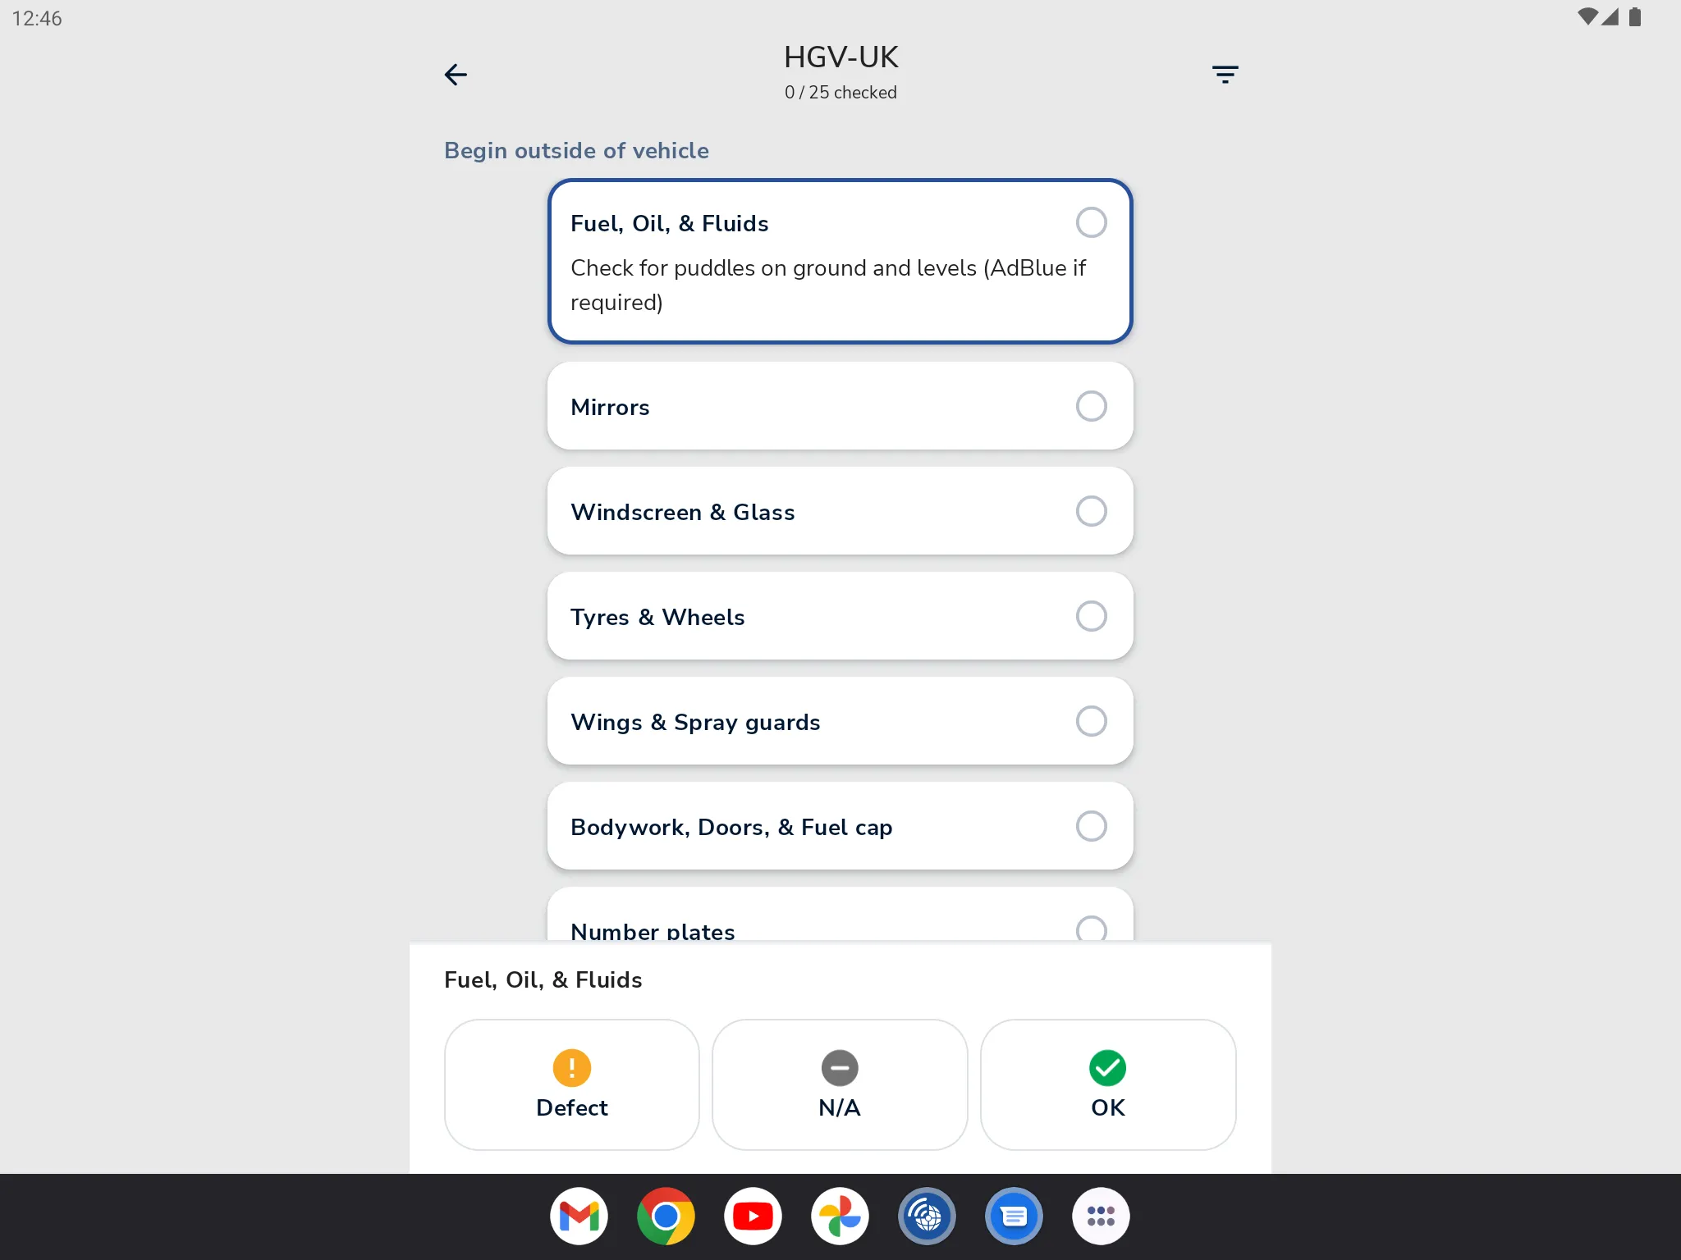The image size is (1681, 1260).
Task: Select the radio button for Tyres & Wheels
Action: click(x=1091, y=615)
